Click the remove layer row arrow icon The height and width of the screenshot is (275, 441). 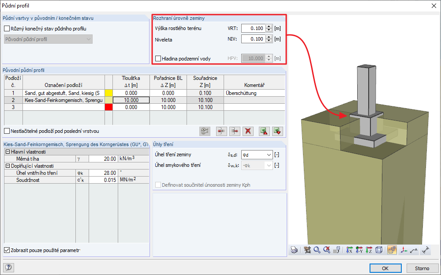point(235,131)
